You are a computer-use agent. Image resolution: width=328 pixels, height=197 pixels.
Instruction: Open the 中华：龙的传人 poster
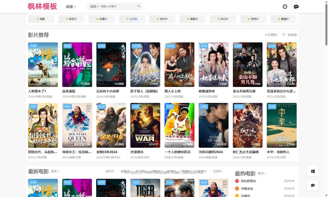282,125
